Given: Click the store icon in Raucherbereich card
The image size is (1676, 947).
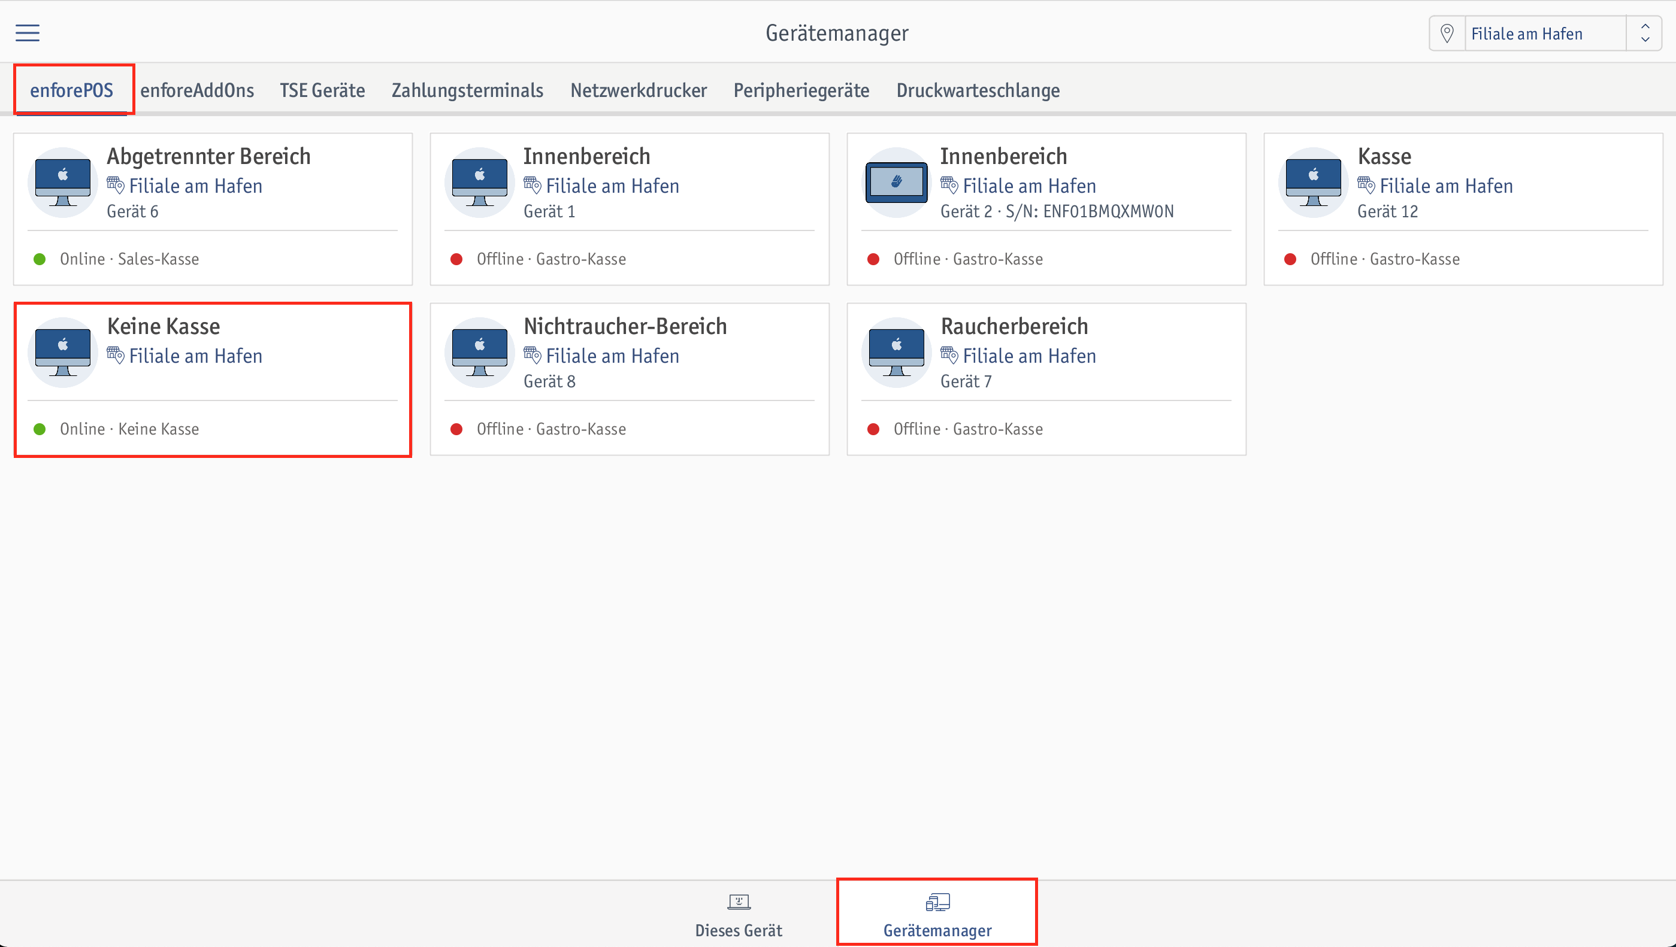Looking at the screenshot, I should click(x=949, y=355).
